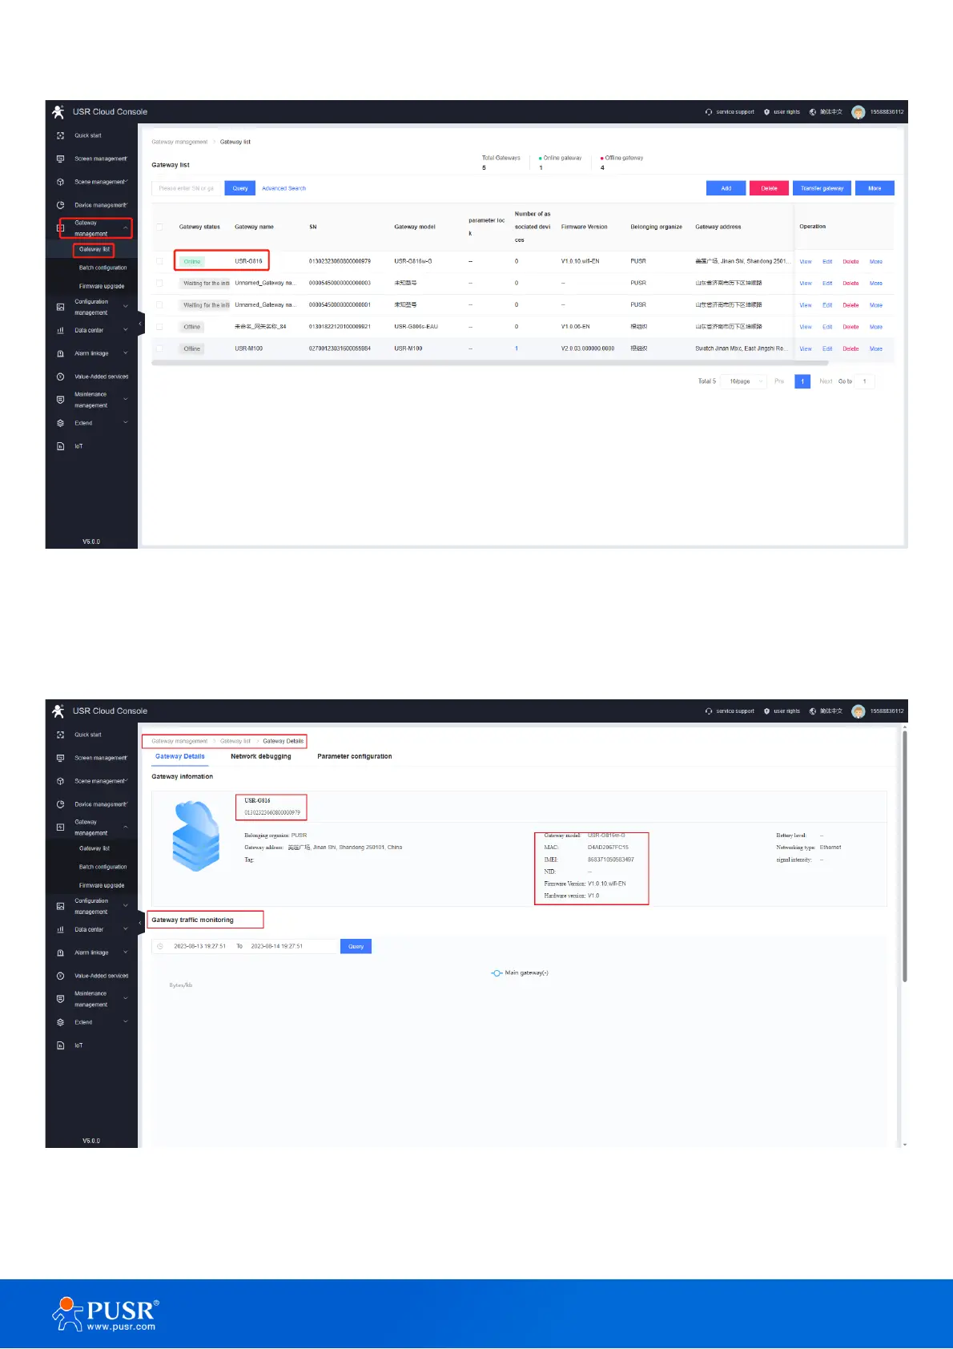Click Quick start icon in Gateway Details screenshot
The width and height of the screenshot is (953, 1349).
60,735
